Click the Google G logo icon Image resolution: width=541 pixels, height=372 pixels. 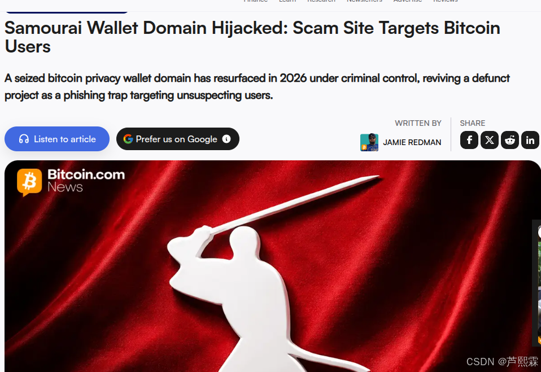(x=128, y=139)
